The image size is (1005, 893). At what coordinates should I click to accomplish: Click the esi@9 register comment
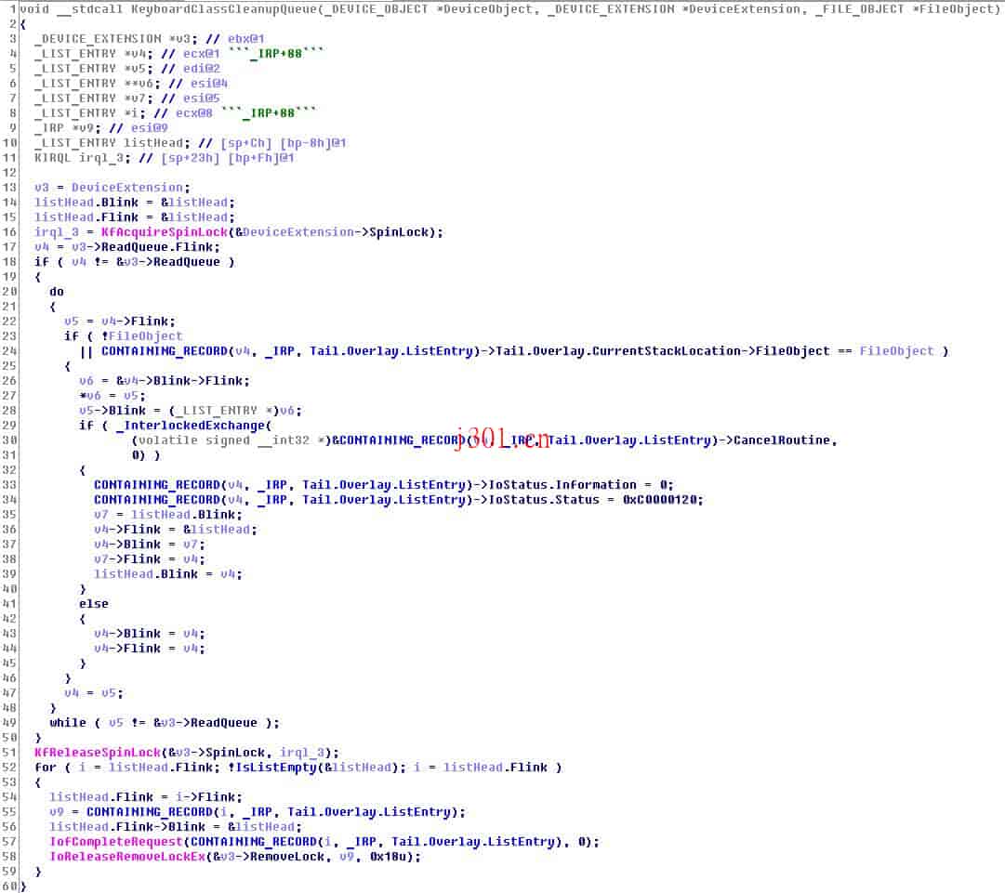pyautogui.click(x=150, y=128)
